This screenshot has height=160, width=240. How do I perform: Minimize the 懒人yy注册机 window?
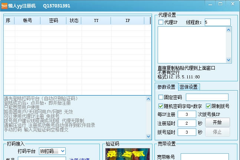tap(210, 4)
